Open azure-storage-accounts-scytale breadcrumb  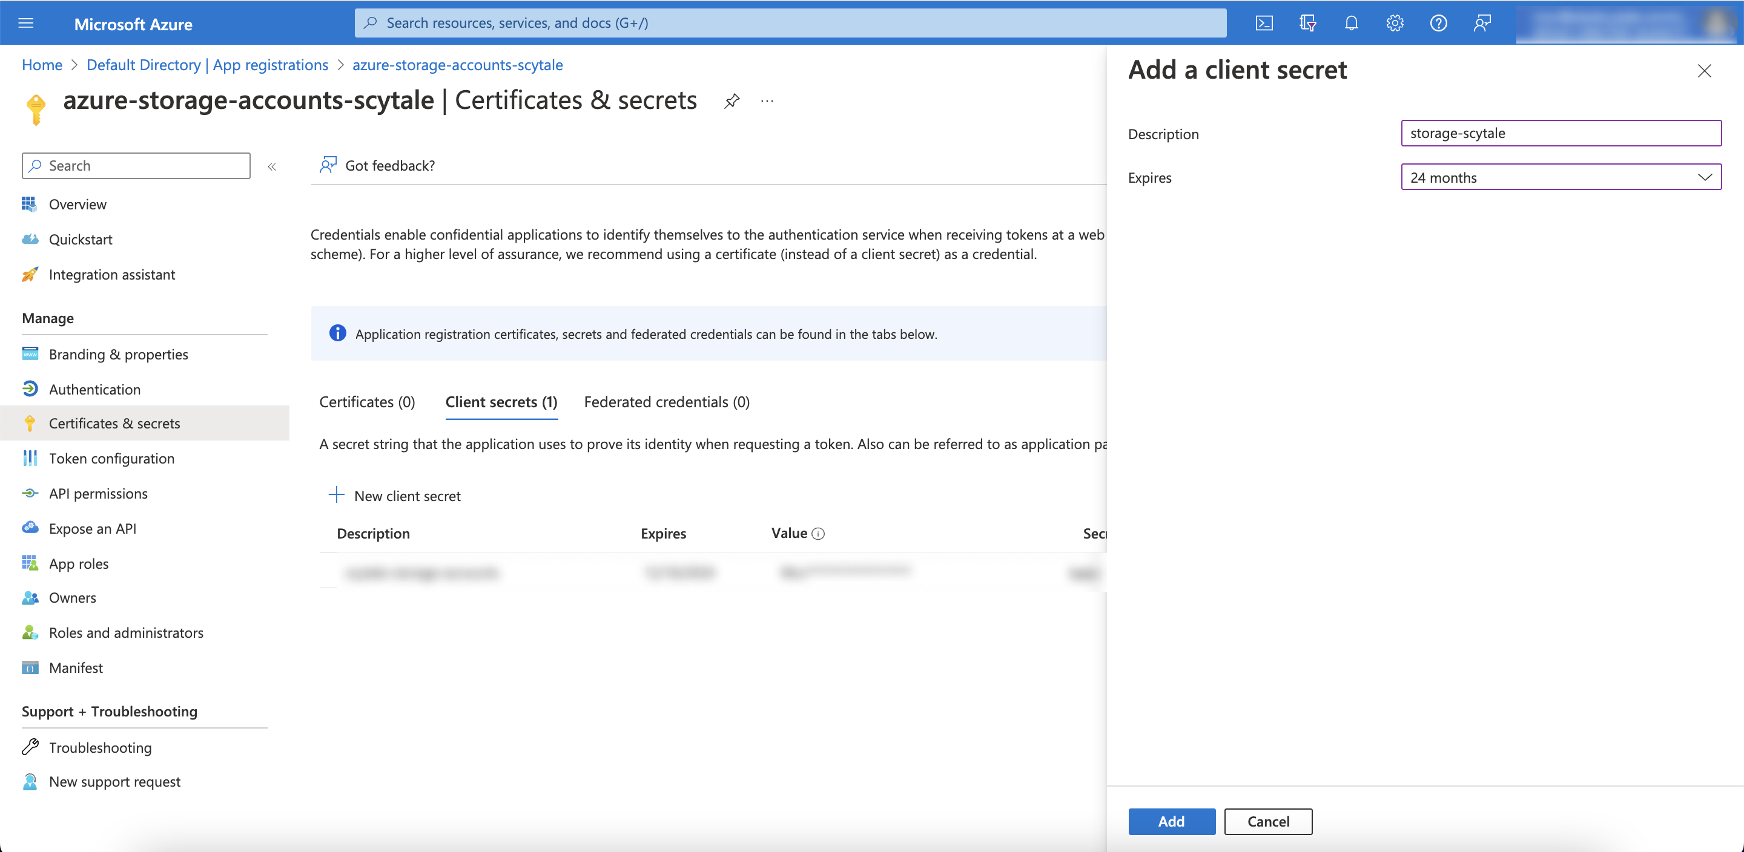[458, 65]
